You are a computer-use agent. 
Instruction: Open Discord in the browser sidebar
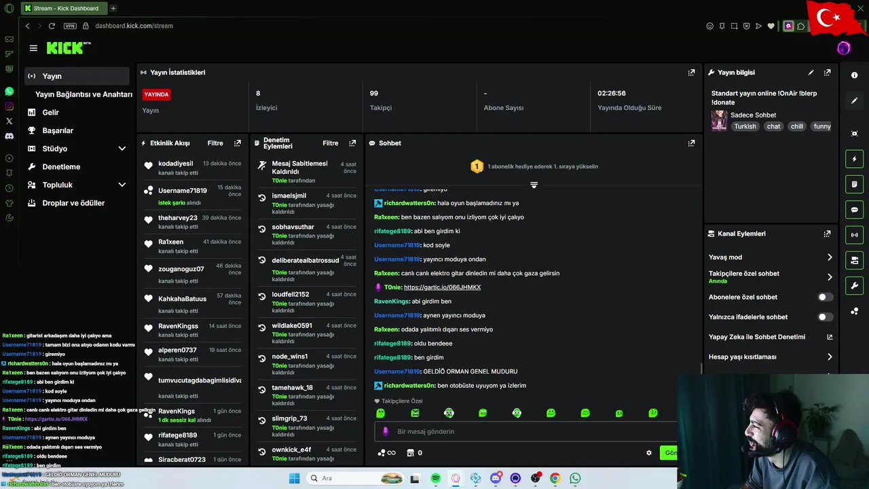tap(9, 136)
